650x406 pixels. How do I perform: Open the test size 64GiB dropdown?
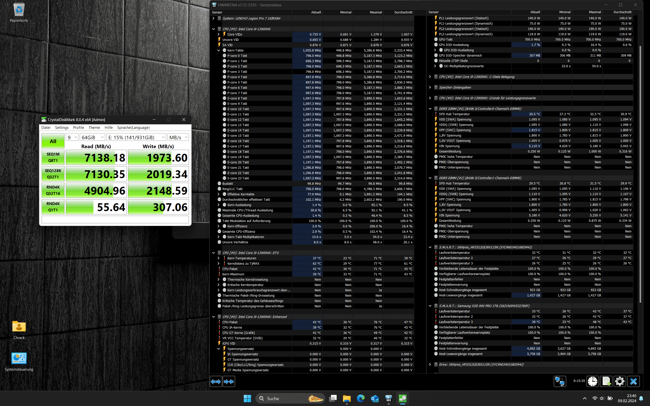[x=92, y=137]
